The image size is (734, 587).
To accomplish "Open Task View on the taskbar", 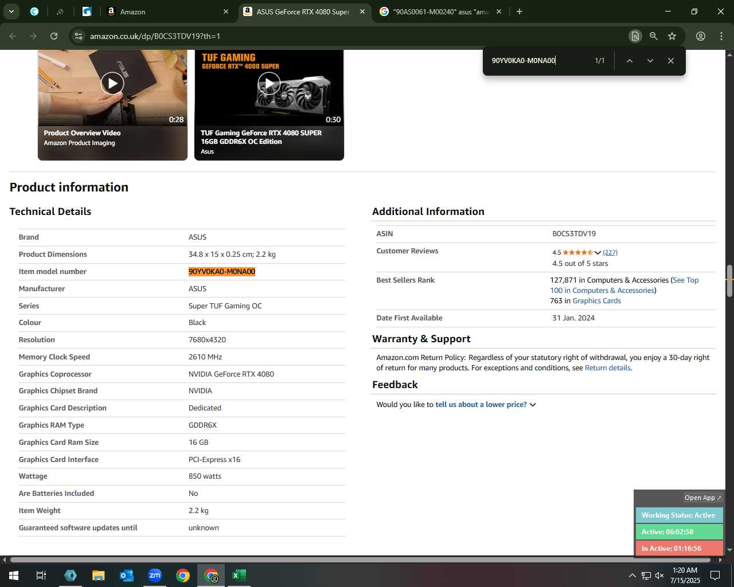I will 41,576.
